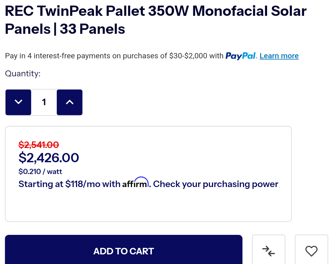Click the $0.210 / watt text

click(x=40, y=172)
